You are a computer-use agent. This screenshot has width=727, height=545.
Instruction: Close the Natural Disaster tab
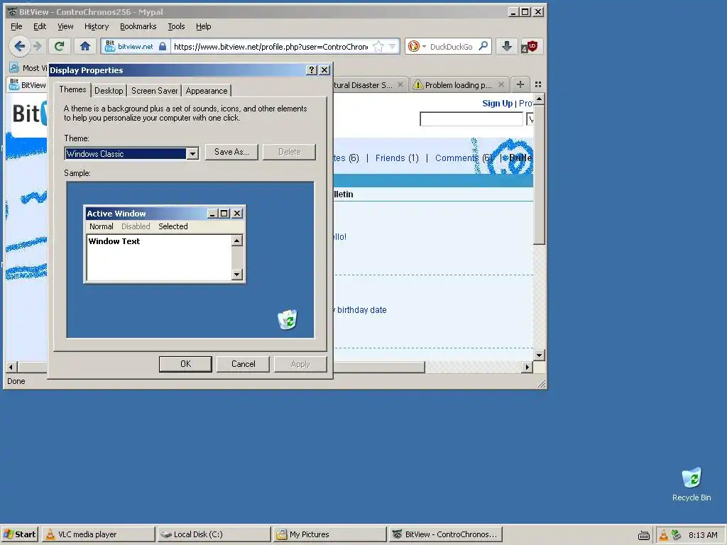tap(400, 85)
